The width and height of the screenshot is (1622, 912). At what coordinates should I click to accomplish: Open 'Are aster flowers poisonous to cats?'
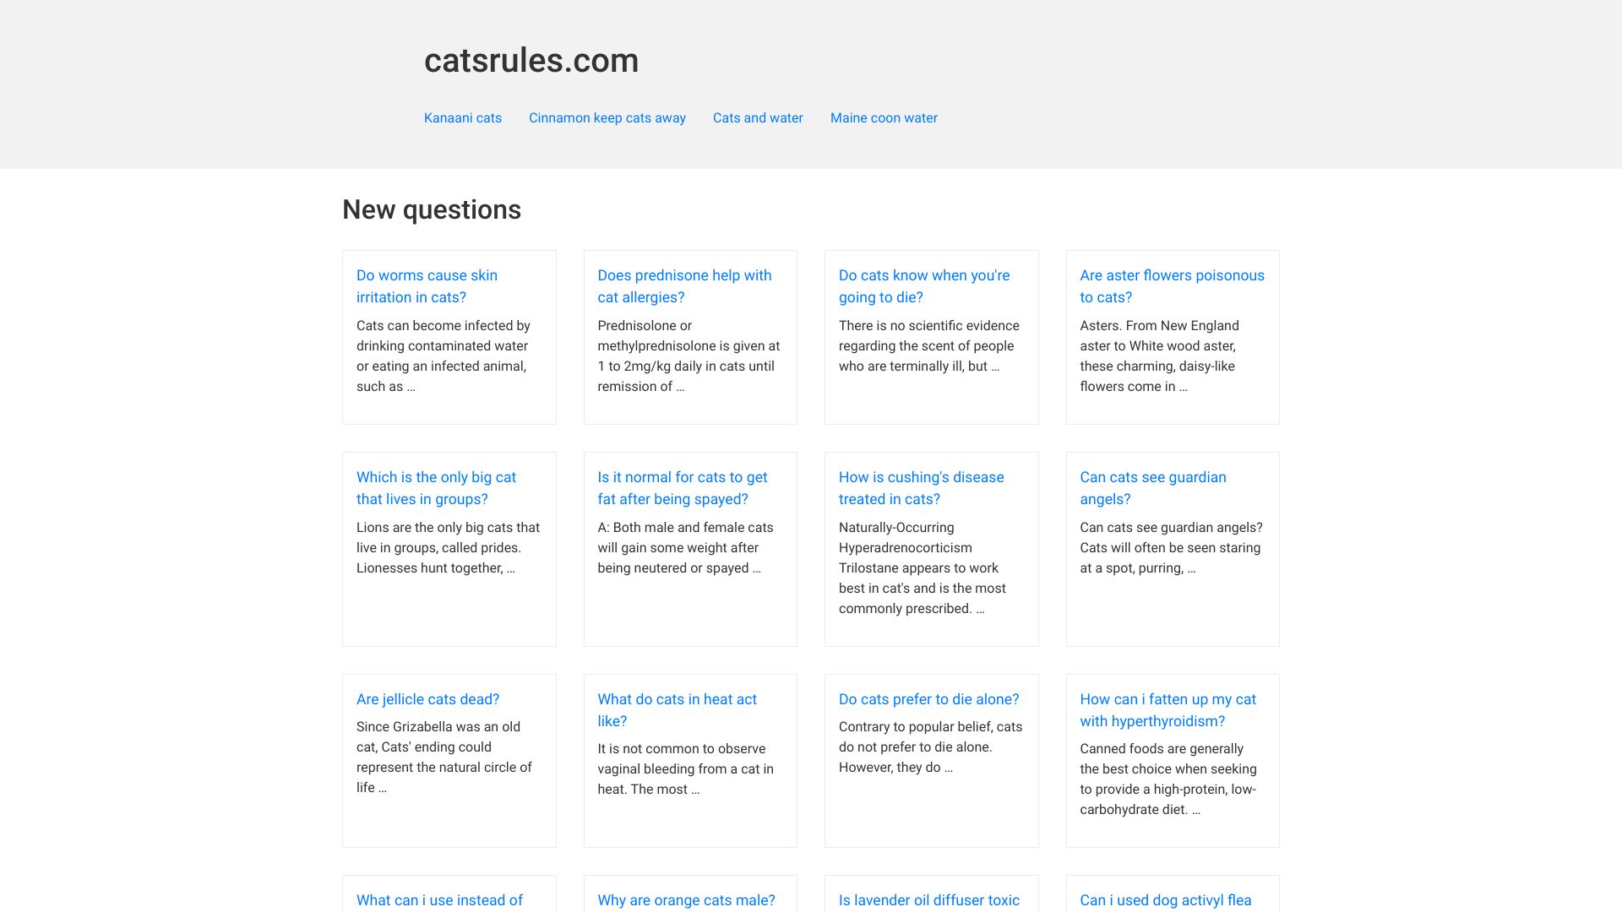click(1172, 286)
